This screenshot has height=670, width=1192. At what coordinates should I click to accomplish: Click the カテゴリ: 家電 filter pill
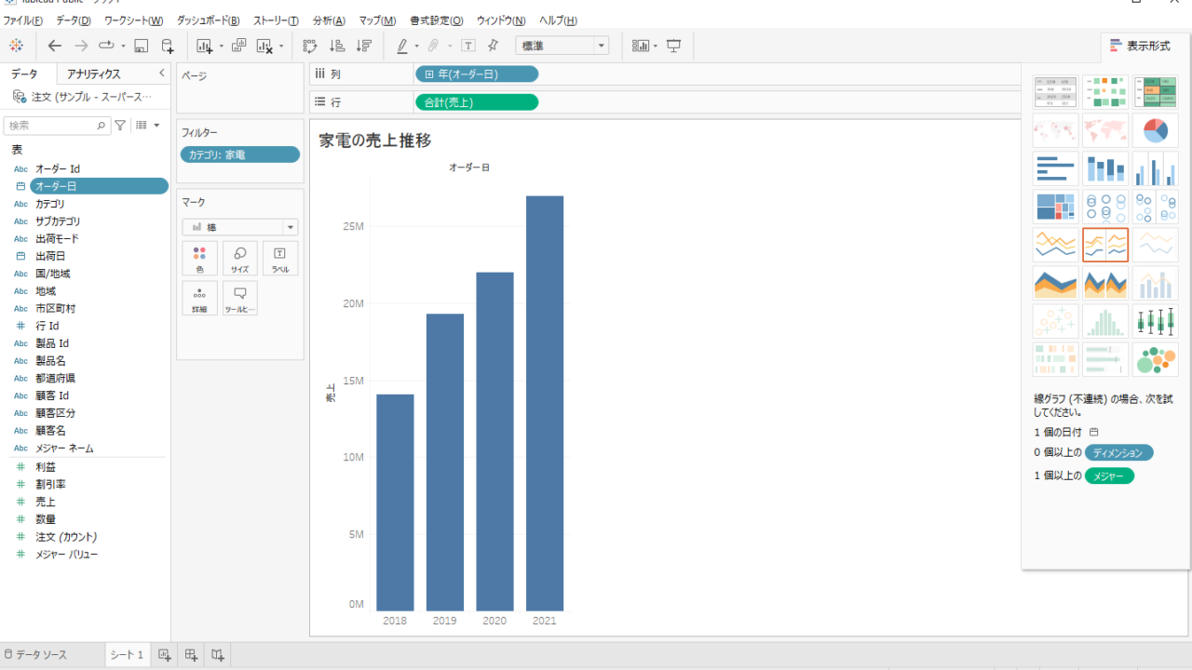(240, 154)
